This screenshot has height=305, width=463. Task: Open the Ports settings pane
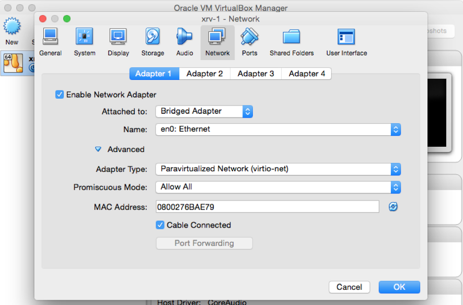pos(249,42)
